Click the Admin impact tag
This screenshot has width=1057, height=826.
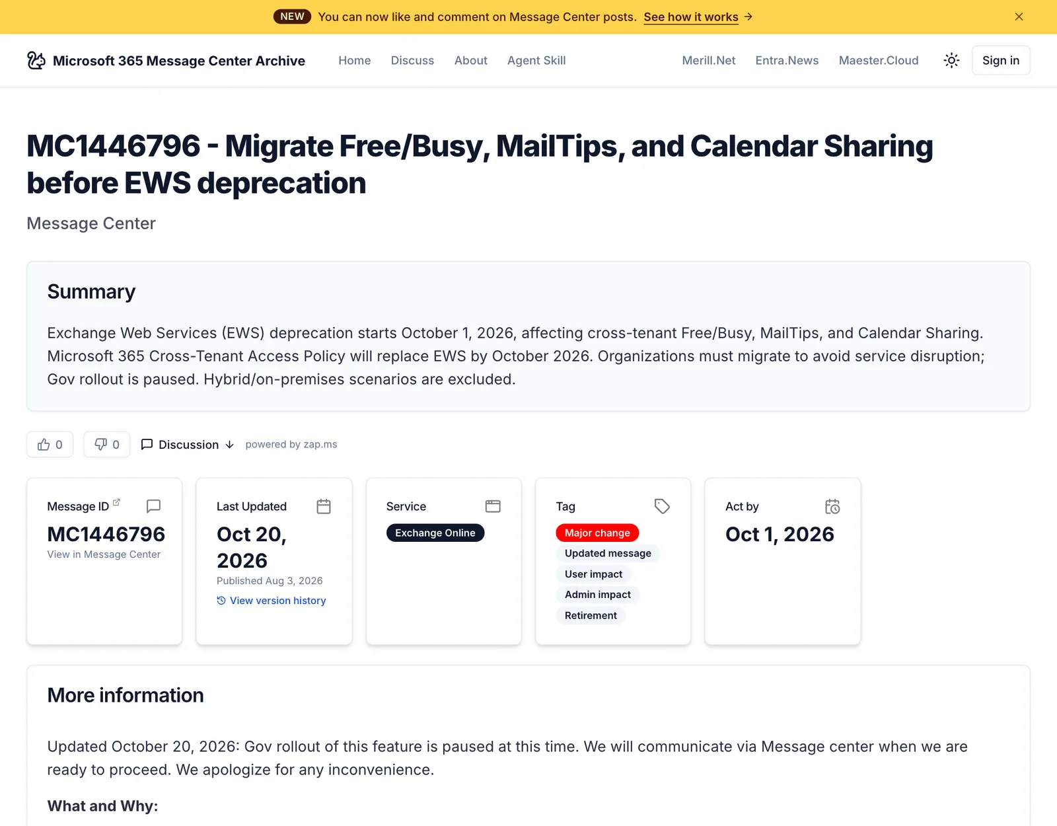click(598, 595)
